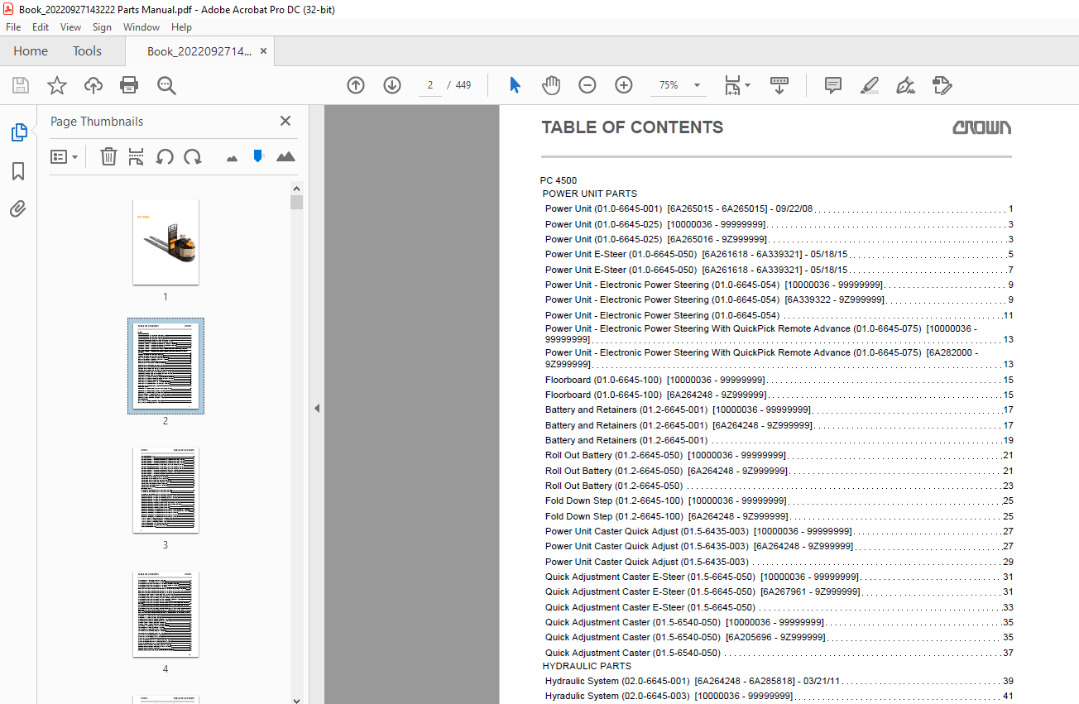Rotate page counterclockwise
The height and width of the screenshot is (704, 1079).
click(165, 156)
